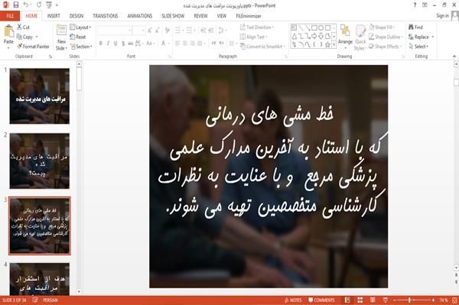The height and width of the screenshot is (305, 459).
Task: Open the Shape Effects menu
Action: (386, 47)
